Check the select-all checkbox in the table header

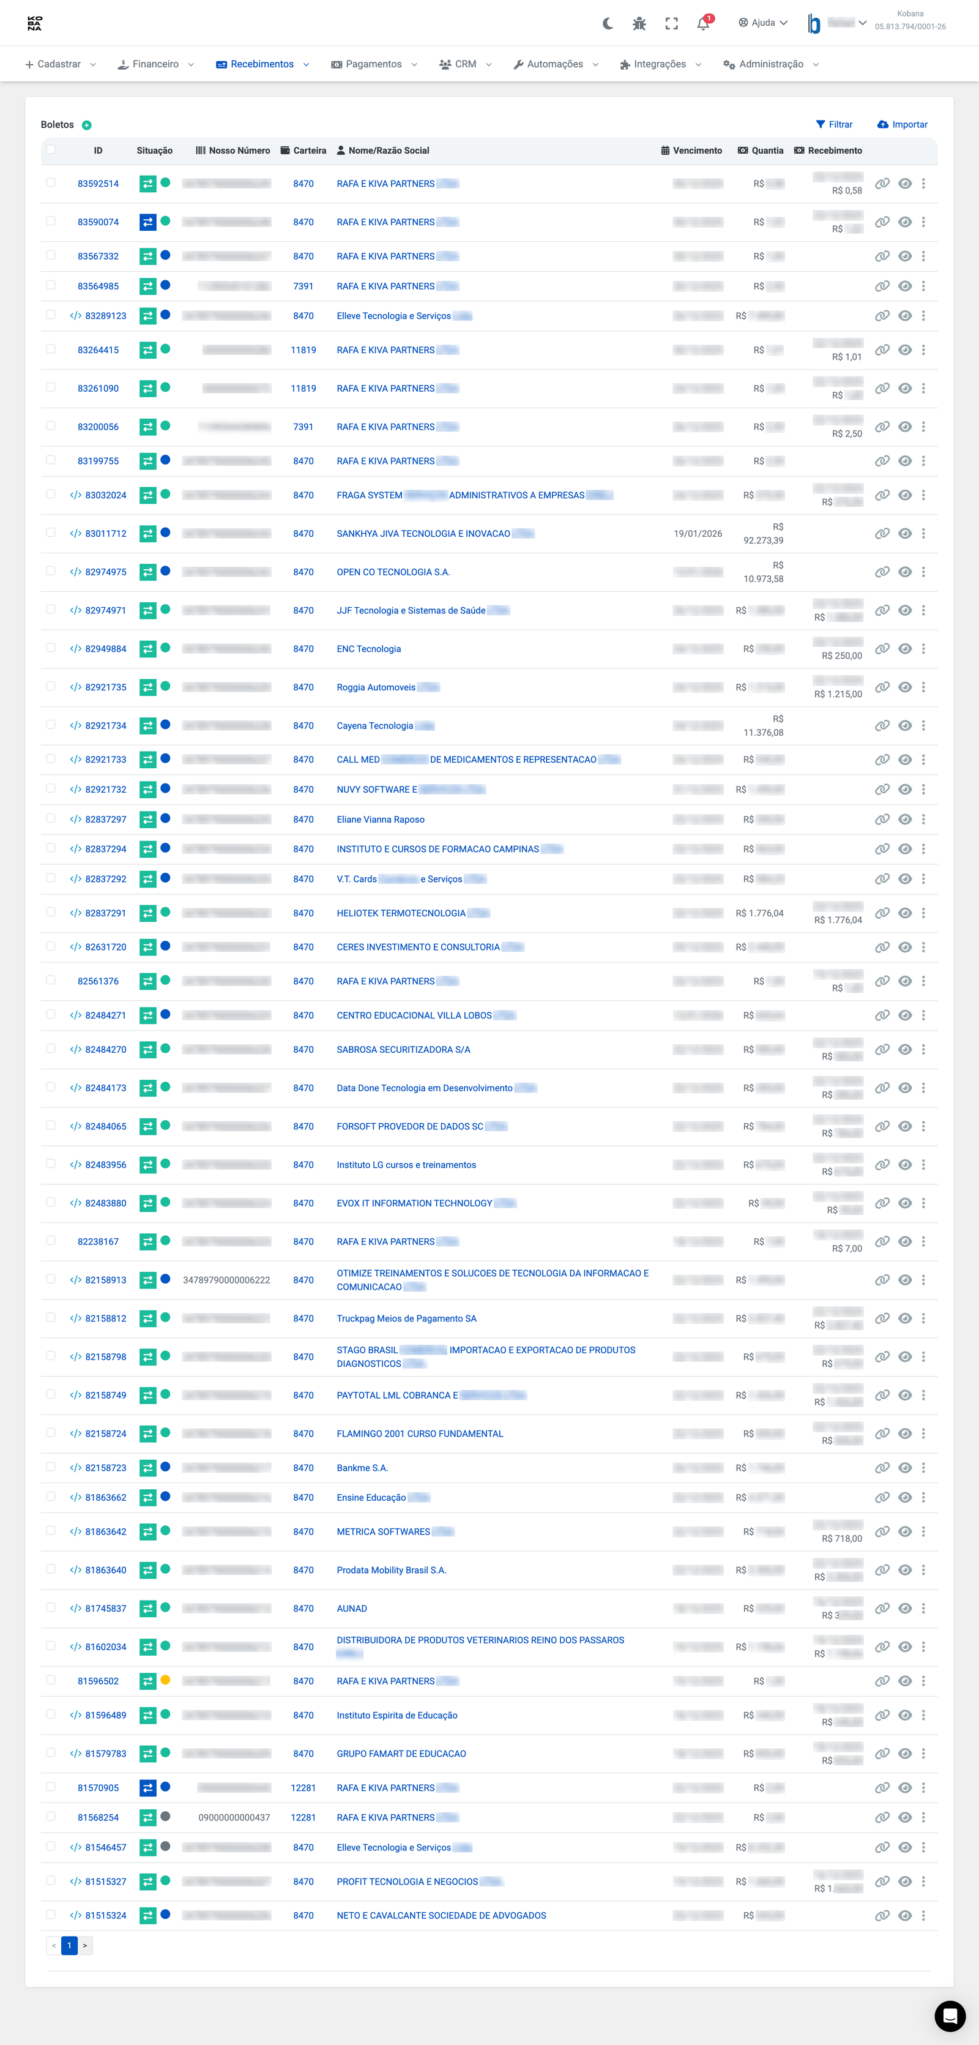coord(50,149)
